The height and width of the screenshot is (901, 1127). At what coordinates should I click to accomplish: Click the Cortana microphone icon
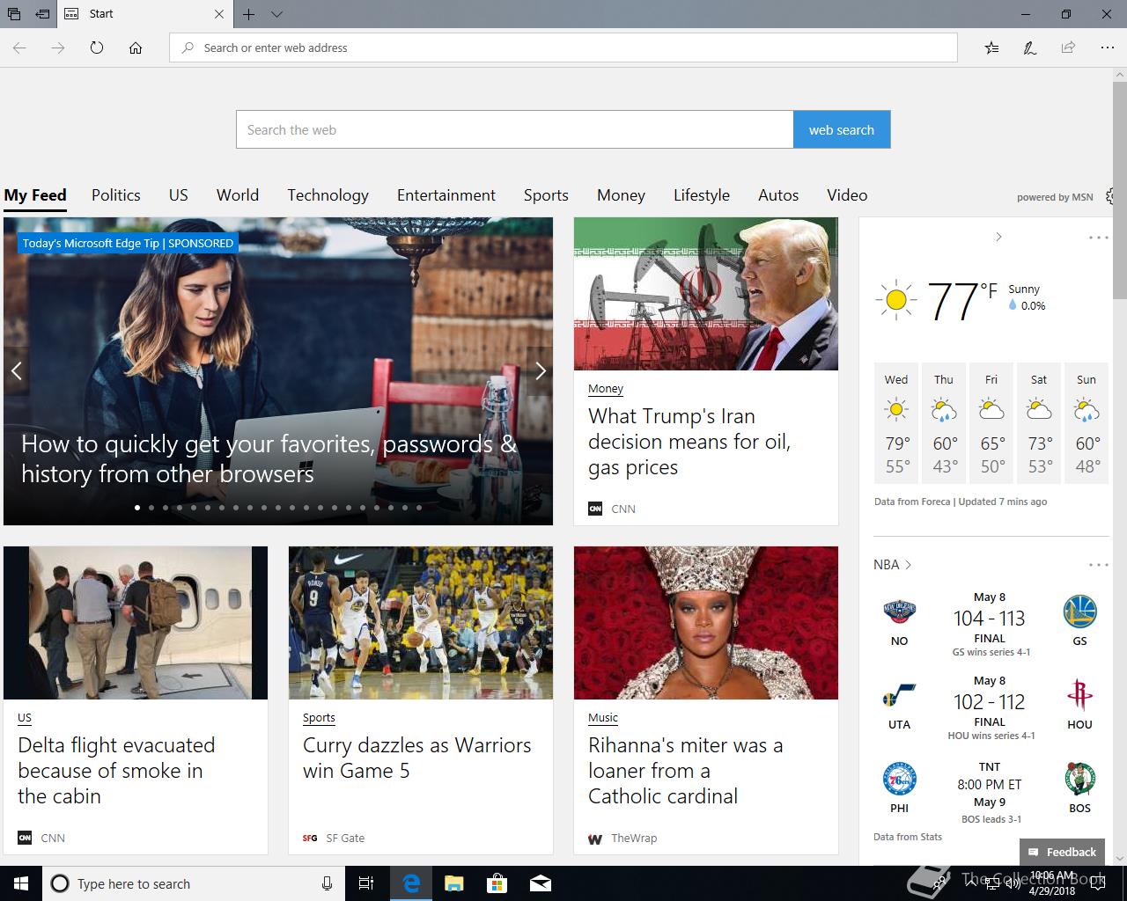327,883
